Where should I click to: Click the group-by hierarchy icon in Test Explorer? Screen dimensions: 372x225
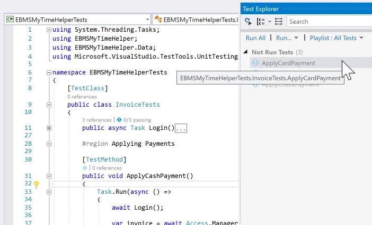pyautogui.click(x=261, y=22)
